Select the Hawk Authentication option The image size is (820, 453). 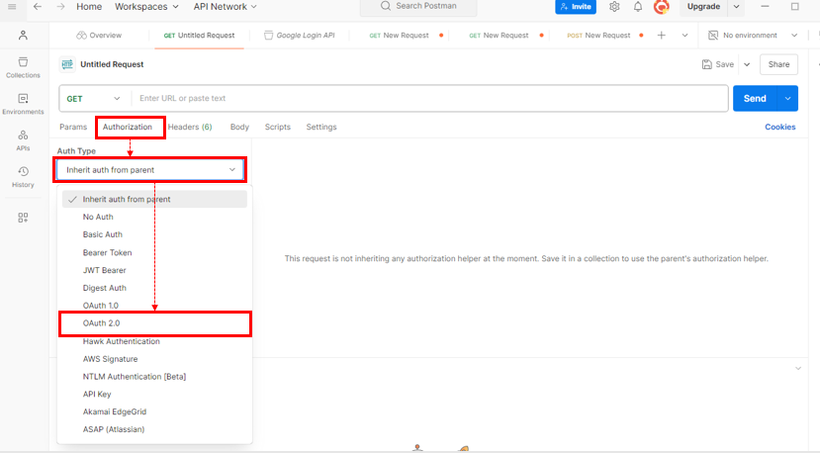tap(154, 341)
